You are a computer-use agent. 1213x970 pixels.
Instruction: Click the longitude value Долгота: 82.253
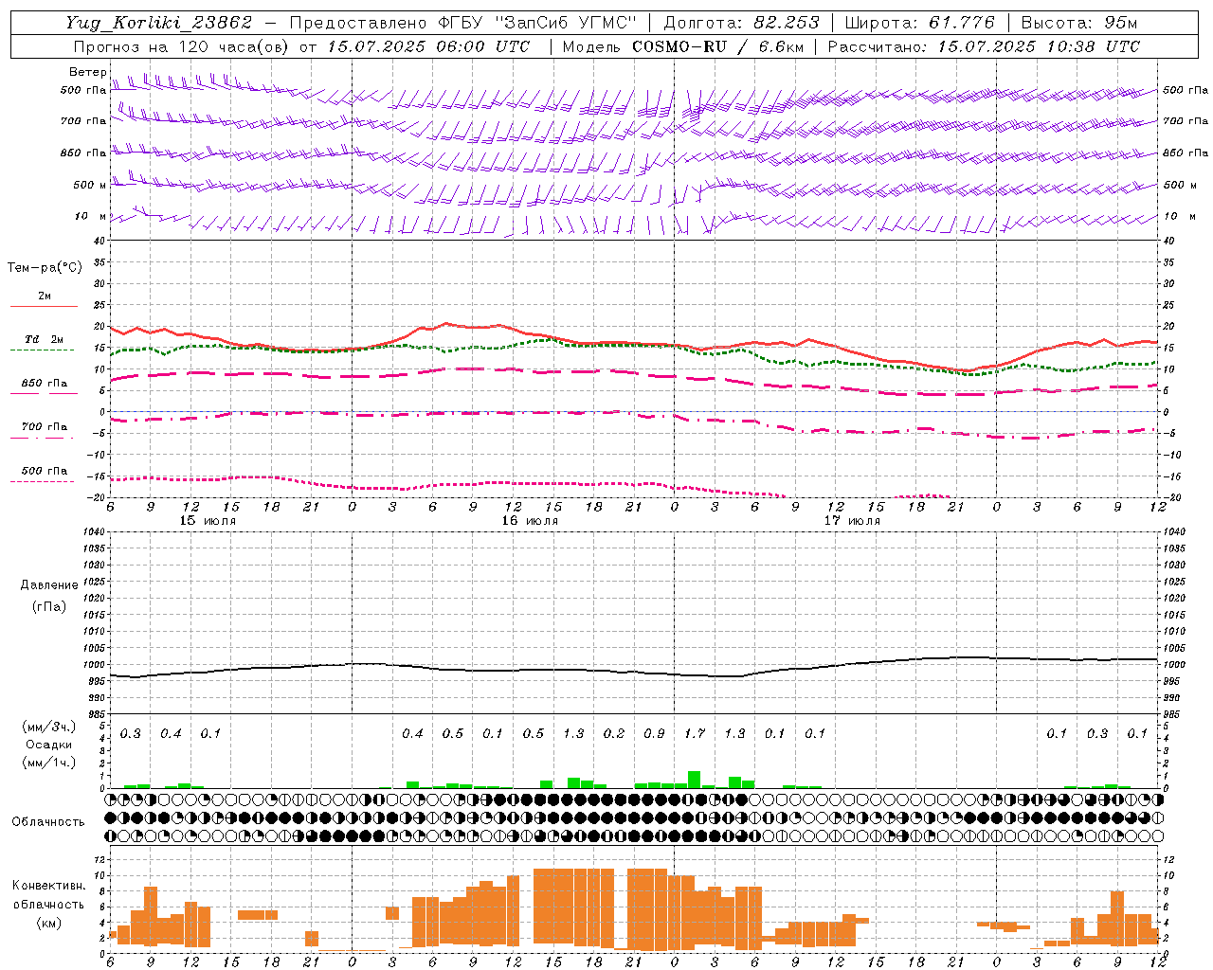tap(742, 23)
